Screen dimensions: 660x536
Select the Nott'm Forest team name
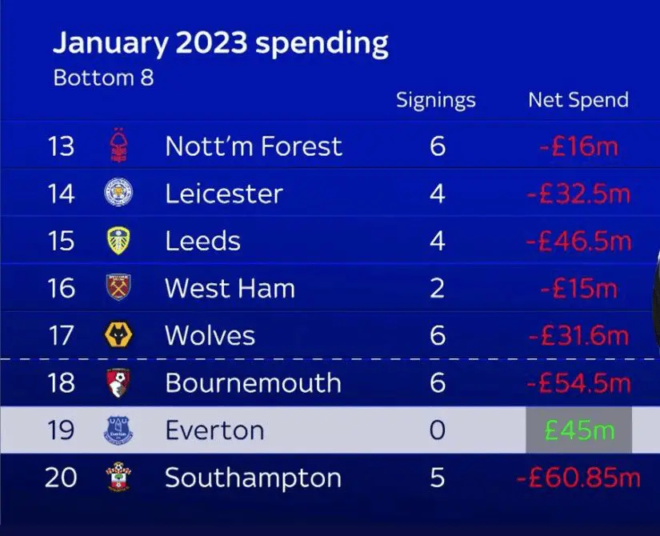click(253, 146)
